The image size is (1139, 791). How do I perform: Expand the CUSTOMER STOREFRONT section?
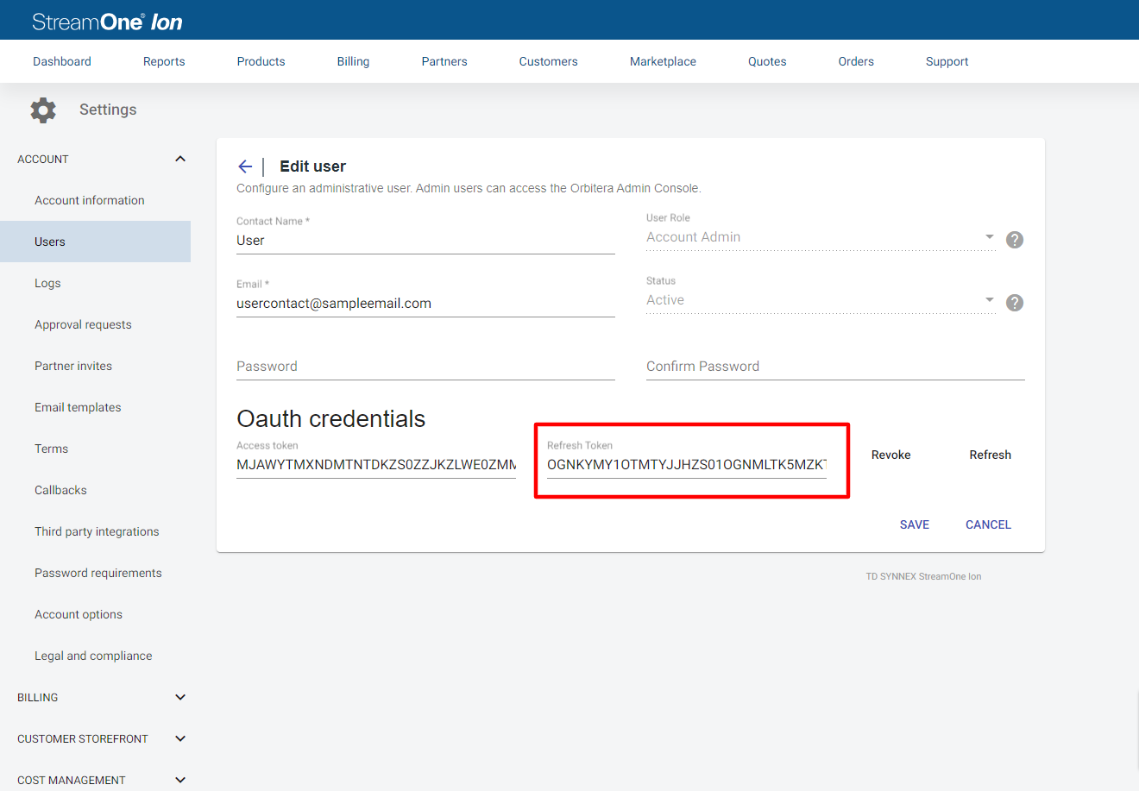(x=180, y=738)
